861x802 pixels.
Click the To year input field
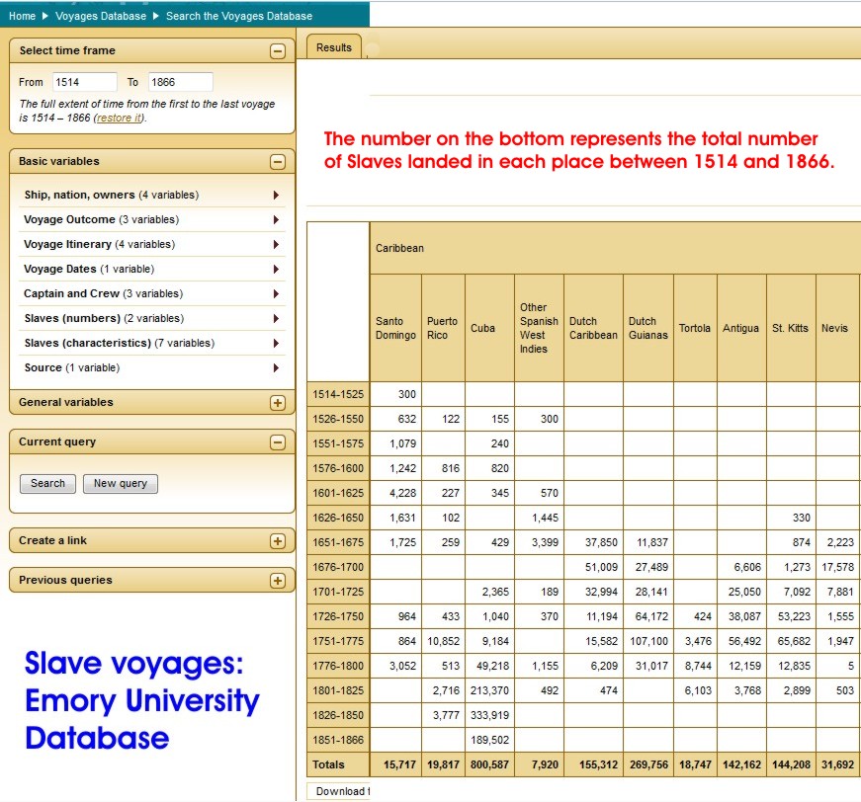(x=180, y=83)
